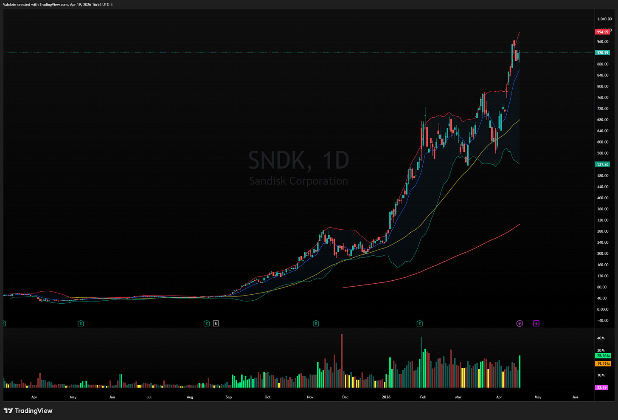Image resolution: width=618 pixels, height=420 pixels.
Task: Click the Sep time axis label
Action: 229,397
